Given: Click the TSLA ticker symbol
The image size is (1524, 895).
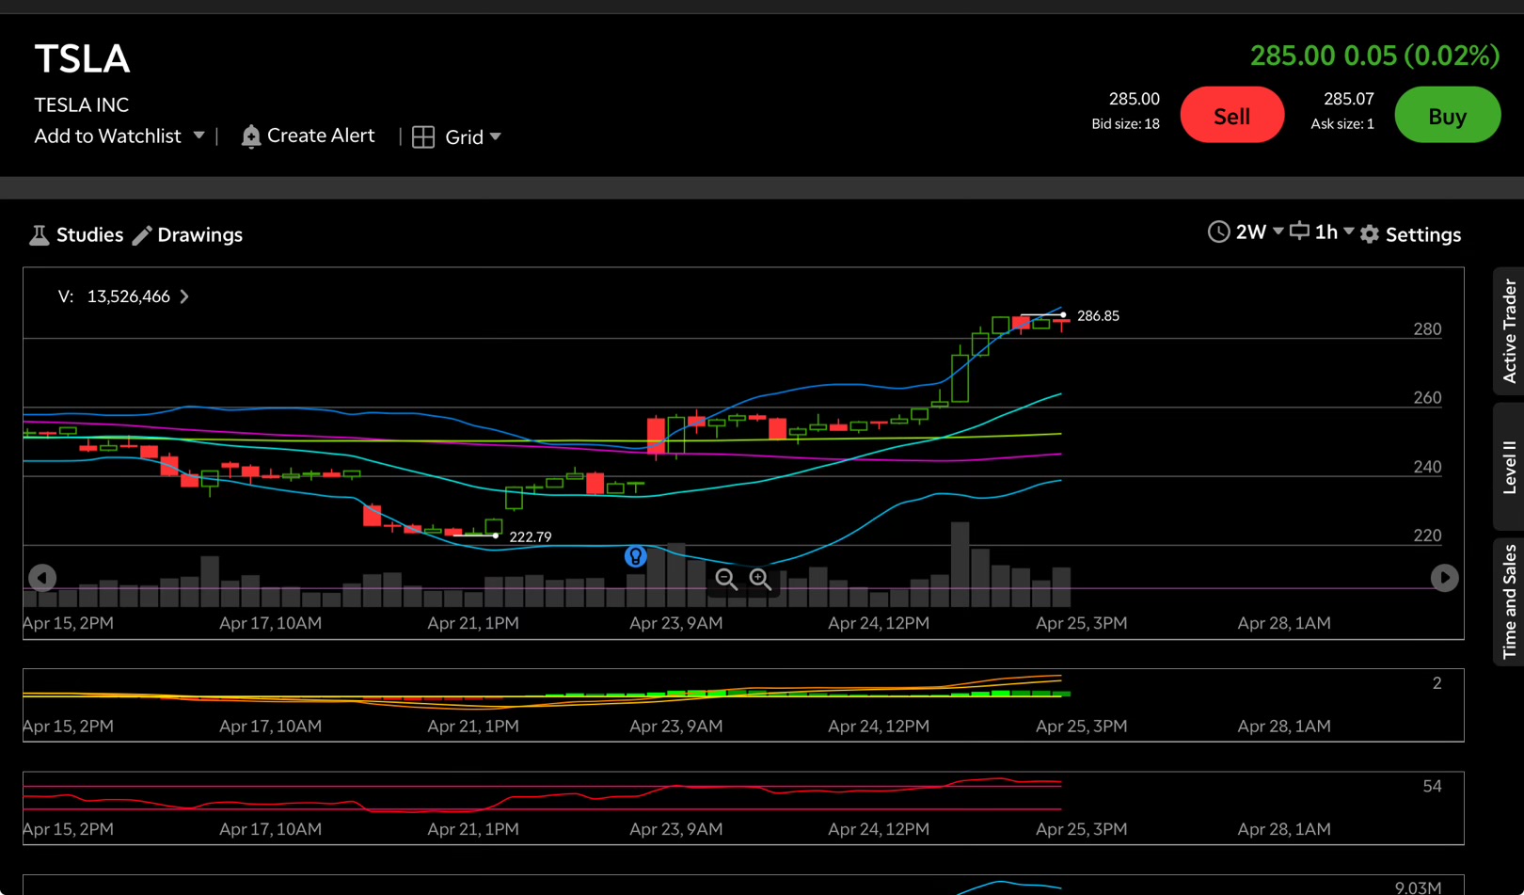Looking at the screenshot, I should 82,58.
